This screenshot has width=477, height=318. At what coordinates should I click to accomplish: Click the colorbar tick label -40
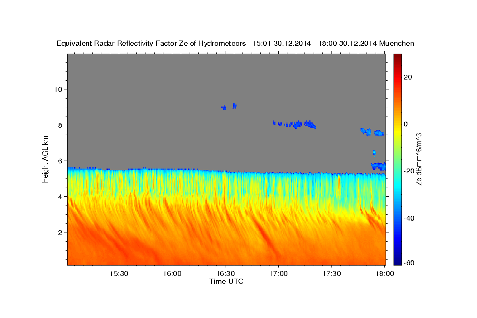[409, 218]
